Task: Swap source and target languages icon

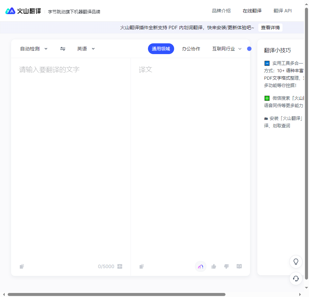Action: tap(63, 49)
